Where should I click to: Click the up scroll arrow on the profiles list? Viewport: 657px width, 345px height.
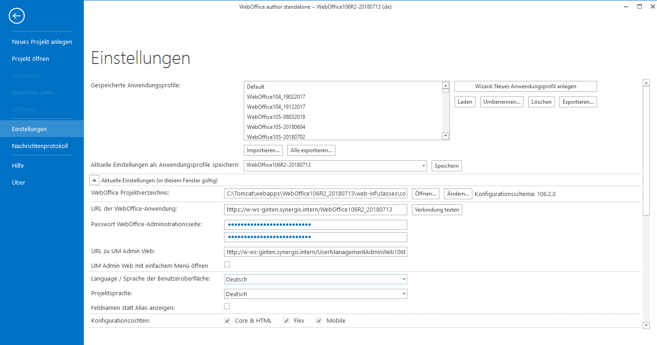(445, 85)
